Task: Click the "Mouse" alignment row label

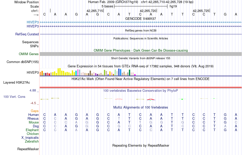Action: coord(34,122)
